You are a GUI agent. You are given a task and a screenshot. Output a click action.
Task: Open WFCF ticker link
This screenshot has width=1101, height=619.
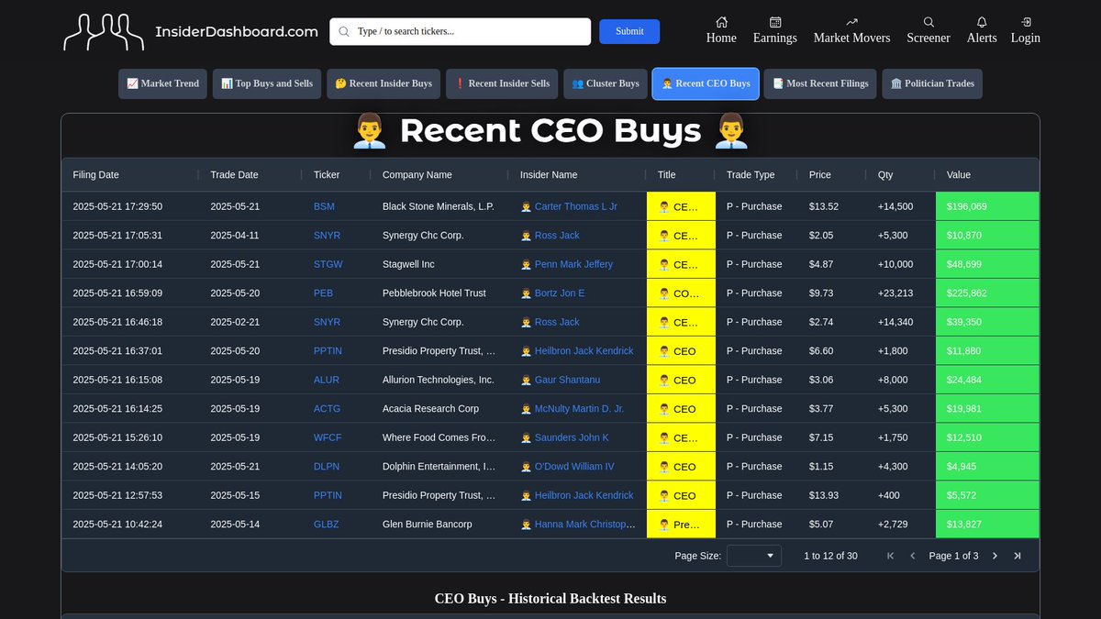click(x=328, y=437)
